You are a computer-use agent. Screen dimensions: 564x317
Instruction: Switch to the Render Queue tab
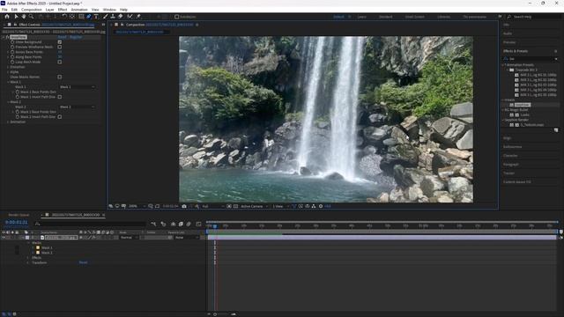(x=19, y=215)
